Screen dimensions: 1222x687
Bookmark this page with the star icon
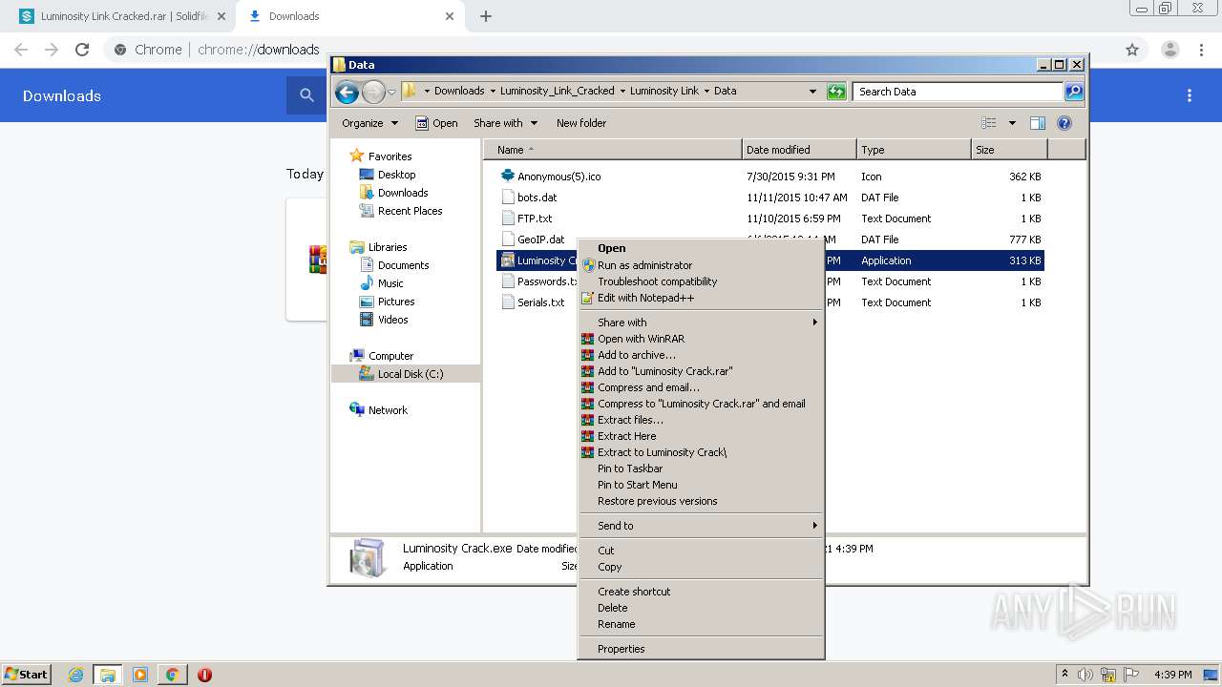coord(1132,50)
